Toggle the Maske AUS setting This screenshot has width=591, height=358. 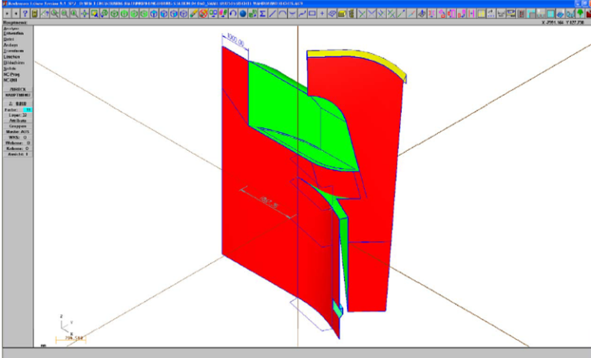(17, 131)
